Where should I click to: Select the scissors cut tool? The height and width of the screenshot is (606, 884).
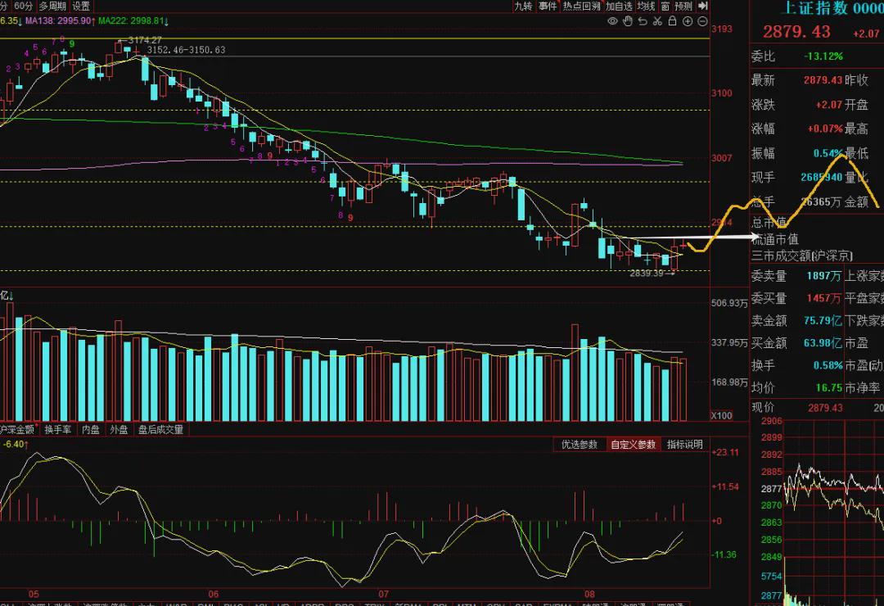pyautogui.click(x=657, y=21)
